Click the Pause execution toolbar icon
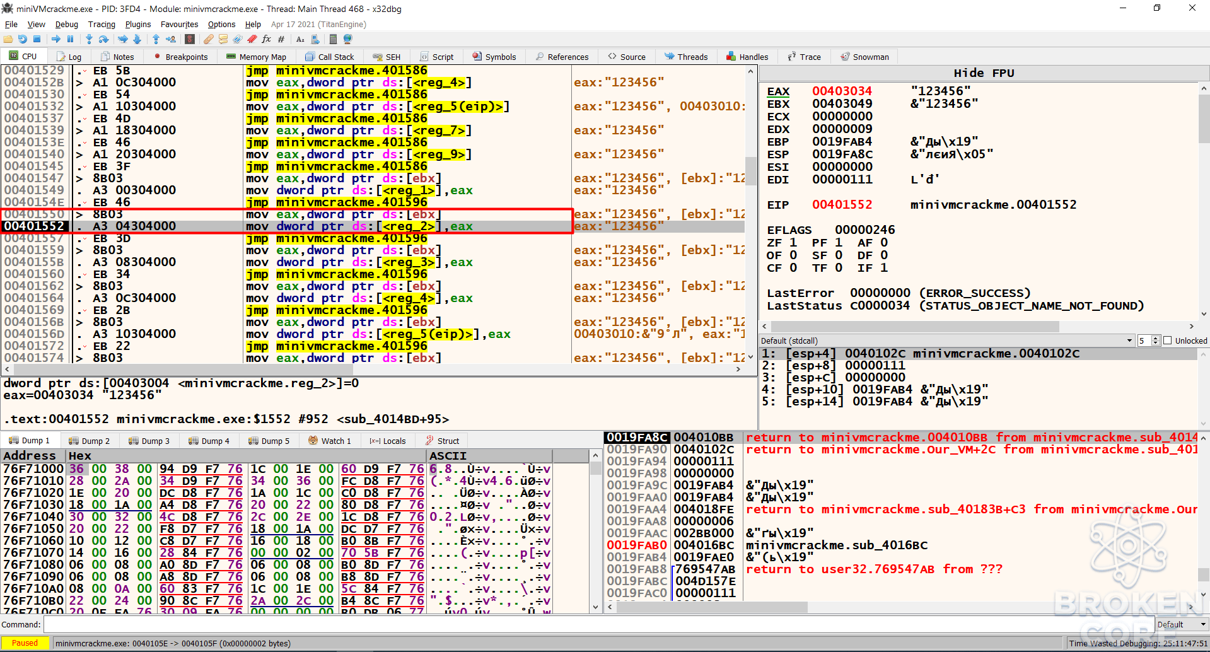Image resolution: width=1210 pixels, height=652 pixels. 70,39
